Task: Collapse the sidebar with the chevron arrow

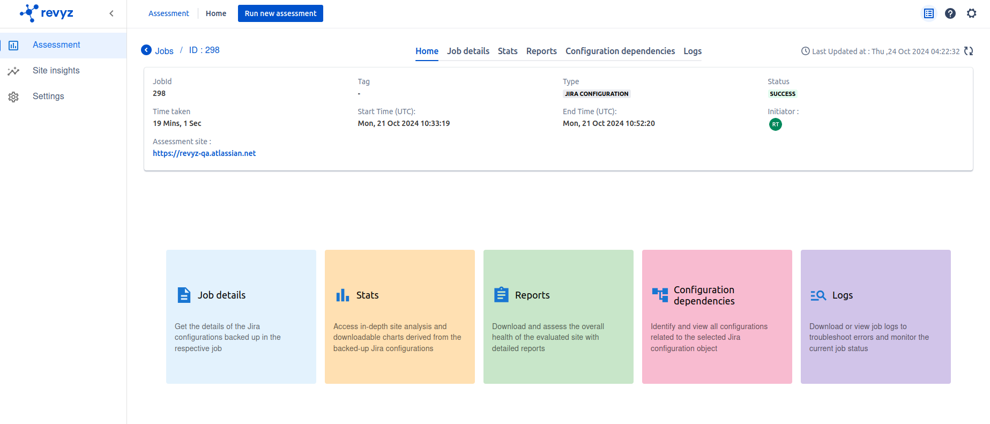Action: coord(111,13)
